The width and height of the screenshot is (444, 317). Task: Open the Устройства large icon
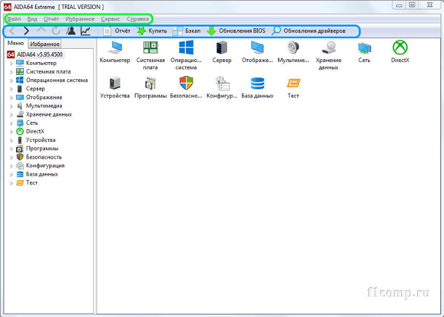(x=115, y=83)
